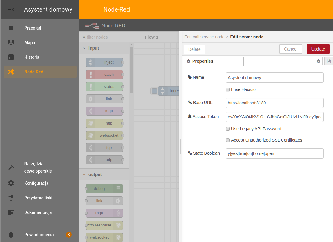Collapse the sidebar menu hamburger icon
Image resolution: width=333 pixels, height=242 pixels.
[11, 9]
